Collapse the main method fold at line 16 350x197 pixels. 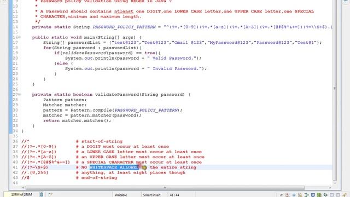(x=20, y=37)
